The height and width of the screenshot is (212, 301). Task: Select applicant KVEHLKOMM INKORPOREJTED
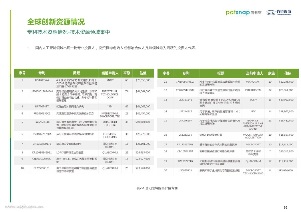[x=110, y=115]
